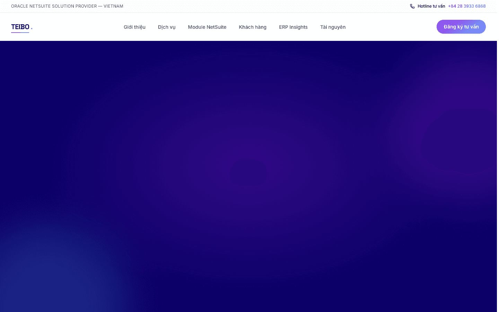Click the "ORACLE NETSUITE SOLUTION PROVIDER" tagline text

click(54, 6)
